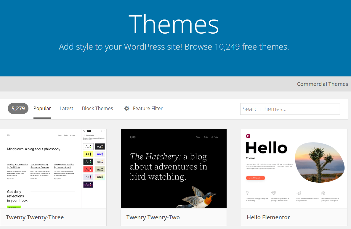351x229 pixels.
Task: Switch to the Popular tab
Action: click(x=42, y=108)
